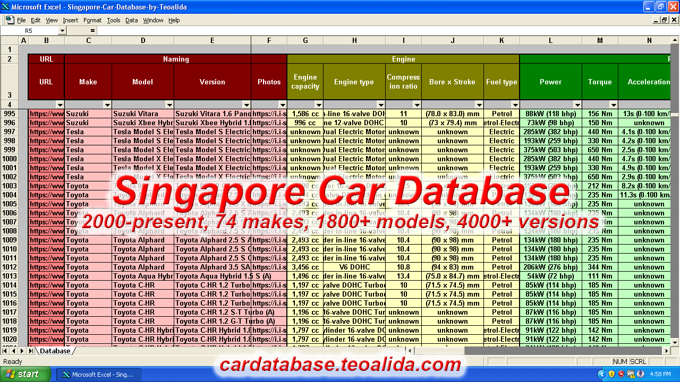
Task: Go to next sheet tab arrow
Action: (22, 351)
